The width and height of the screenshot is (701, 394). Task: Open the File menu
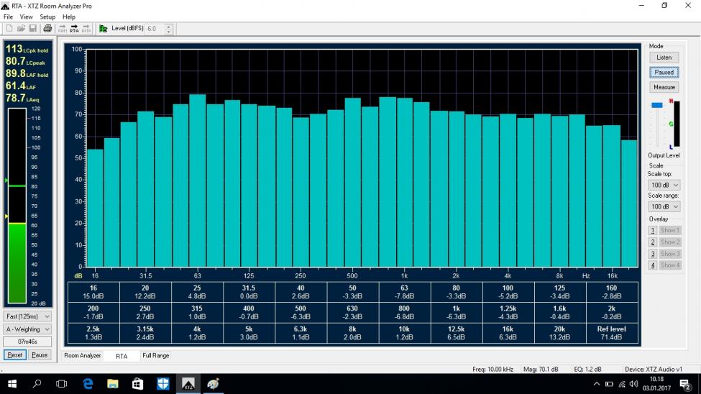pos(8,17)
